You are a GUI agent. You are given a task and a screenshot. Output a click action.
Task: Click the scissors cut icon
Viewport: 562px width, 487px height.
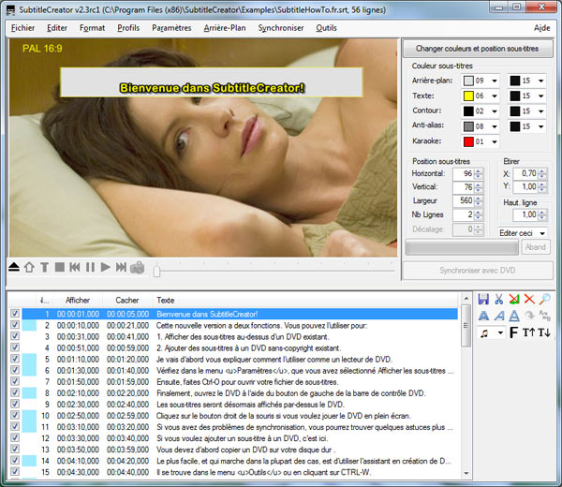pos(499,299)
